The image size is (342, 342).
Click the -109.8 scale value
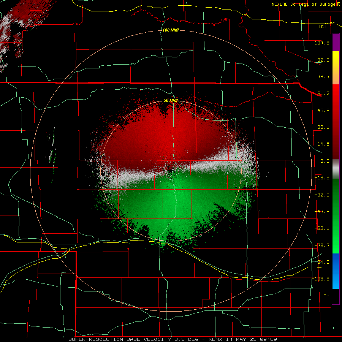[321, 279]
